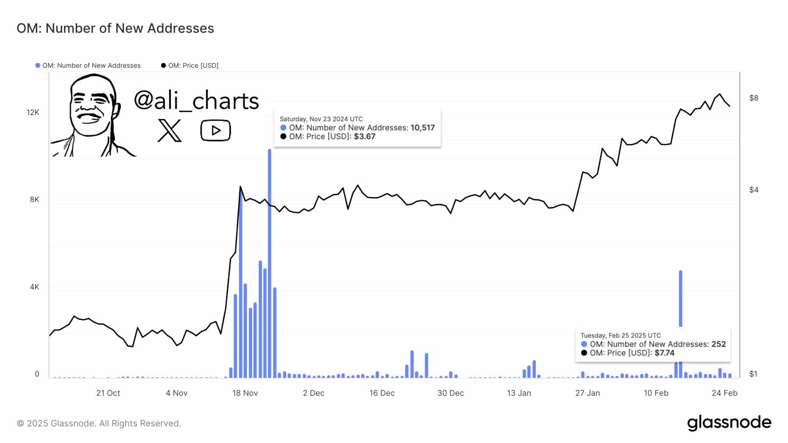Viewport: 788px width, 443px height.
Task: Click the blue dot in Nov 23 tooltip
Action: (283, 128)
